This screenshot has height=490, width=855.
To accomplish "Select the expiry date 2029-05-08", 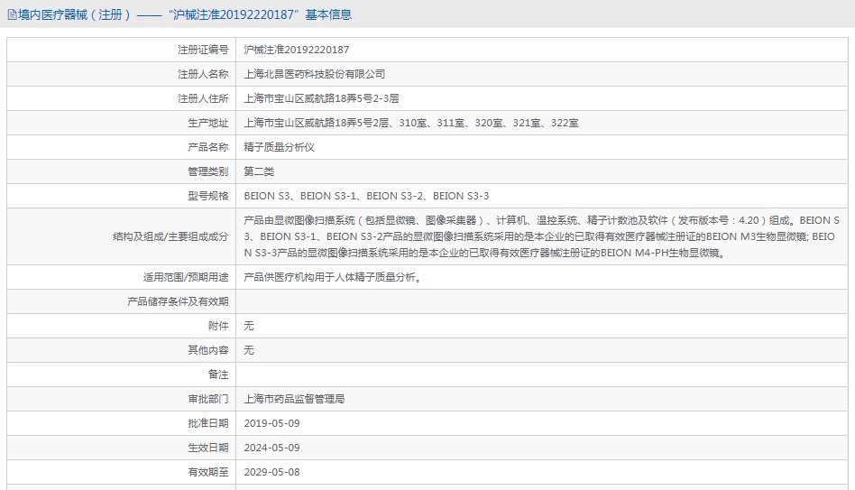I will 272,472.
